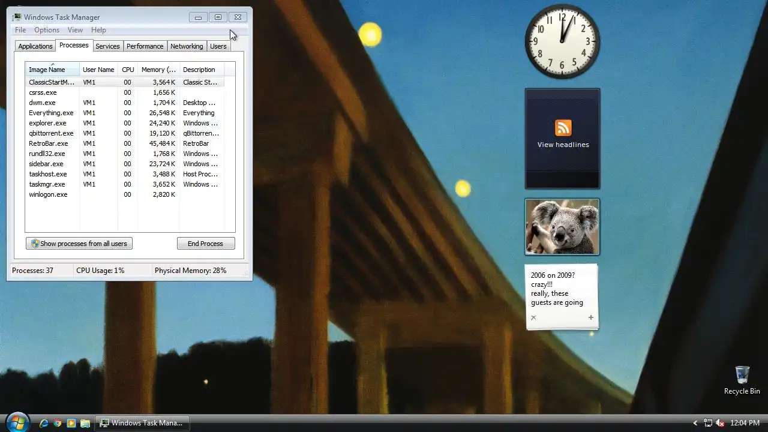Click the RSS feed icon in headlines gadget
Viewport: 768px width, 432px height.
563,128
